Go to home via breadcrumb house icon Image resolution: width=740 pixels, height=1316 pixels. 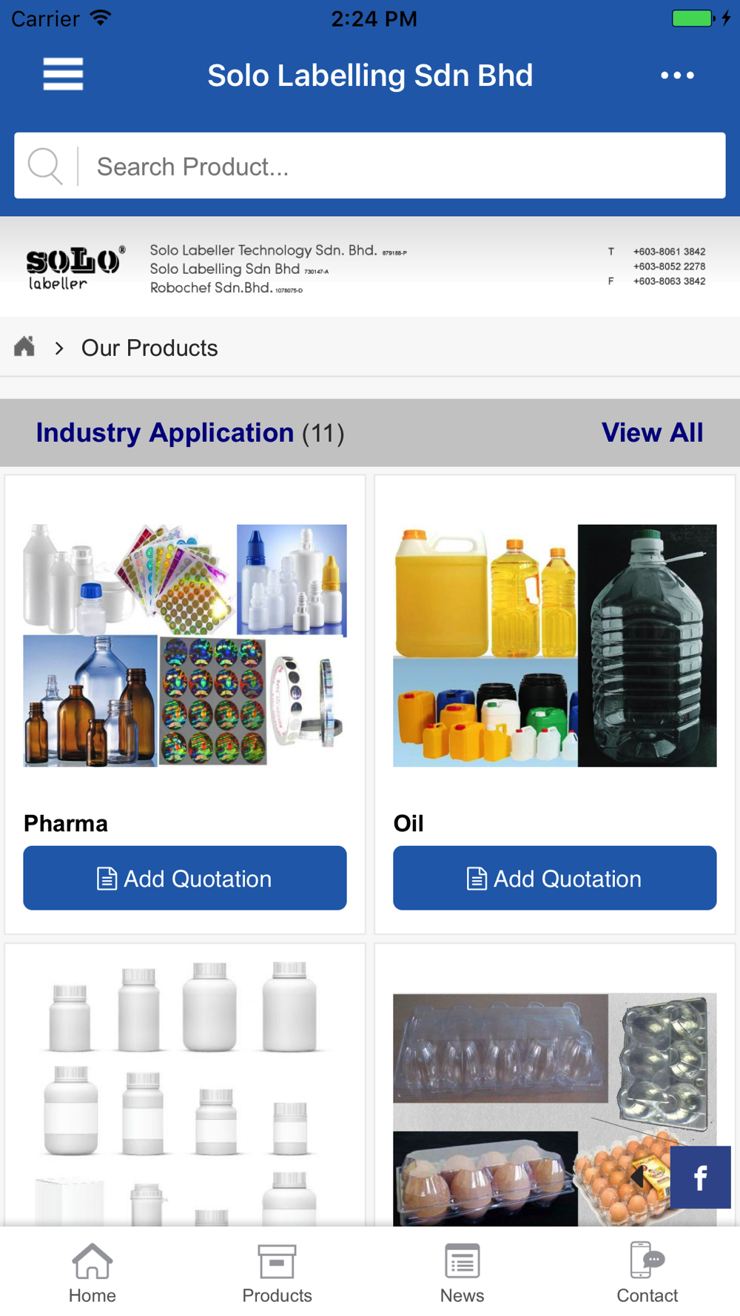coord(24,346)
